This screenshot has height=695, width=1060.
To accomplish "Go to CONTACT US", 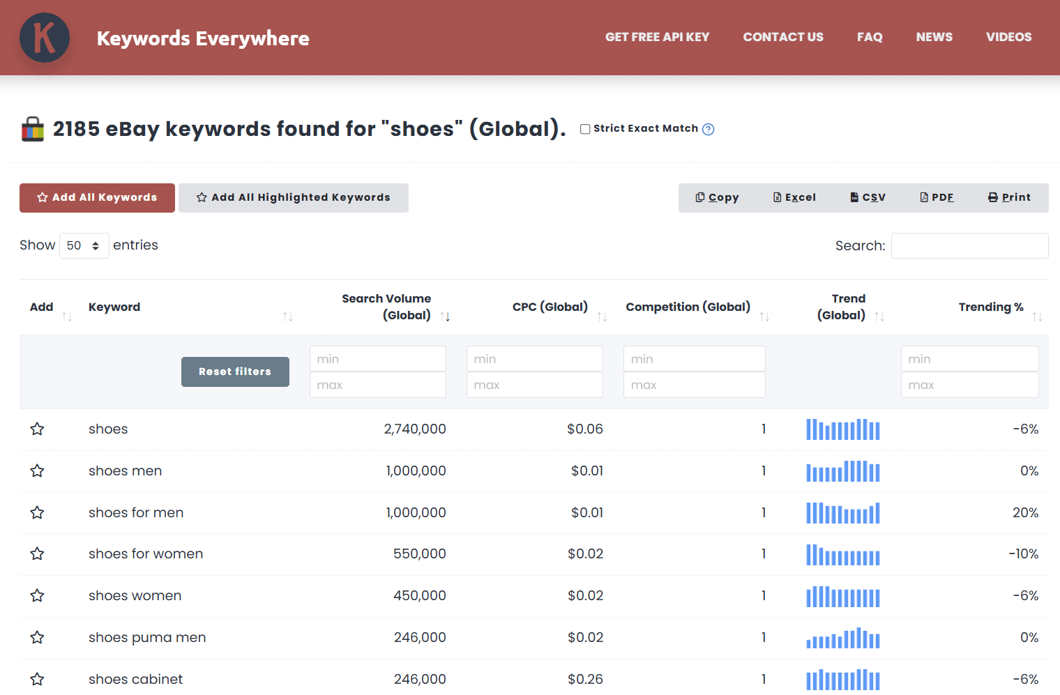I will (783, 37).
